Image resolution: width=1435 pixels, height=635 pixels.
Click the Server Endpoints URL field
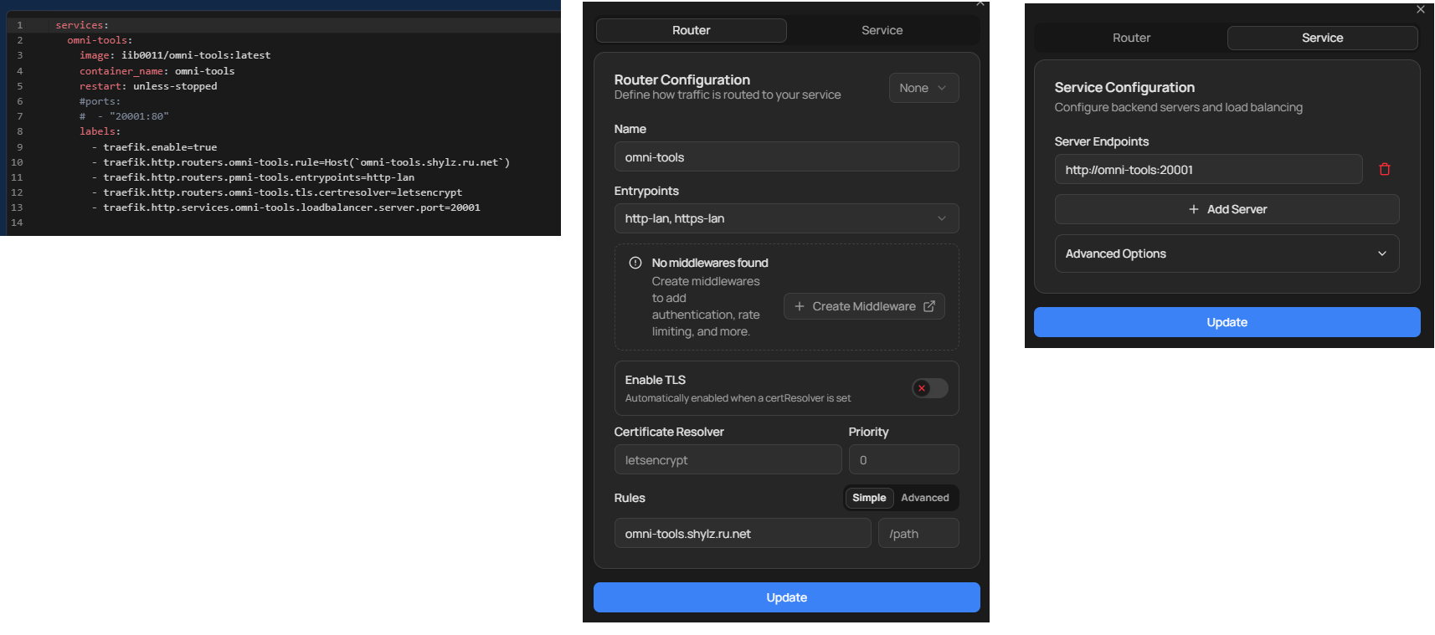tap(1207, 170)
